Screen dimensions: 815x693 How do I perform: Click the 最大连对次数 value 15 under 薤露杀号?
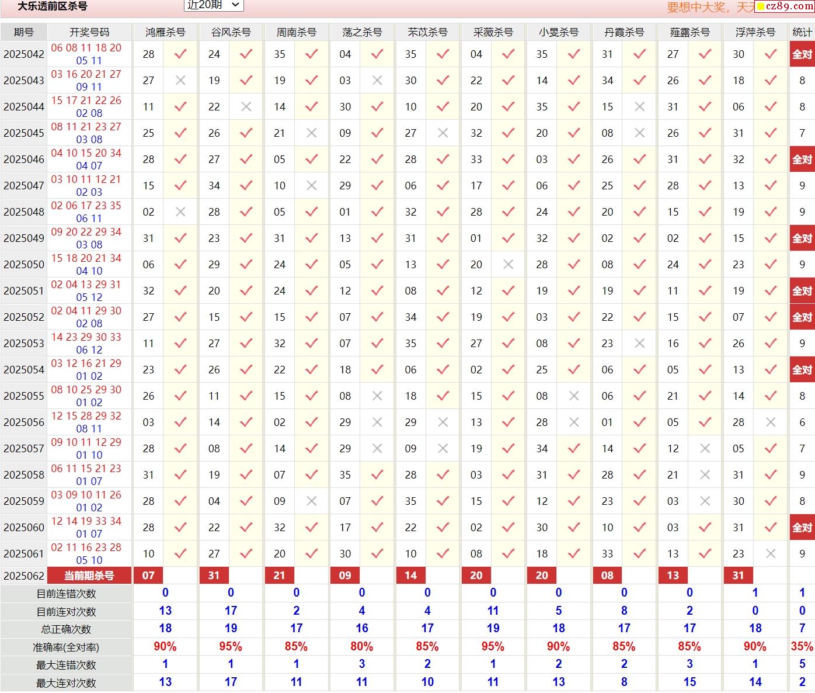[689, 682]
